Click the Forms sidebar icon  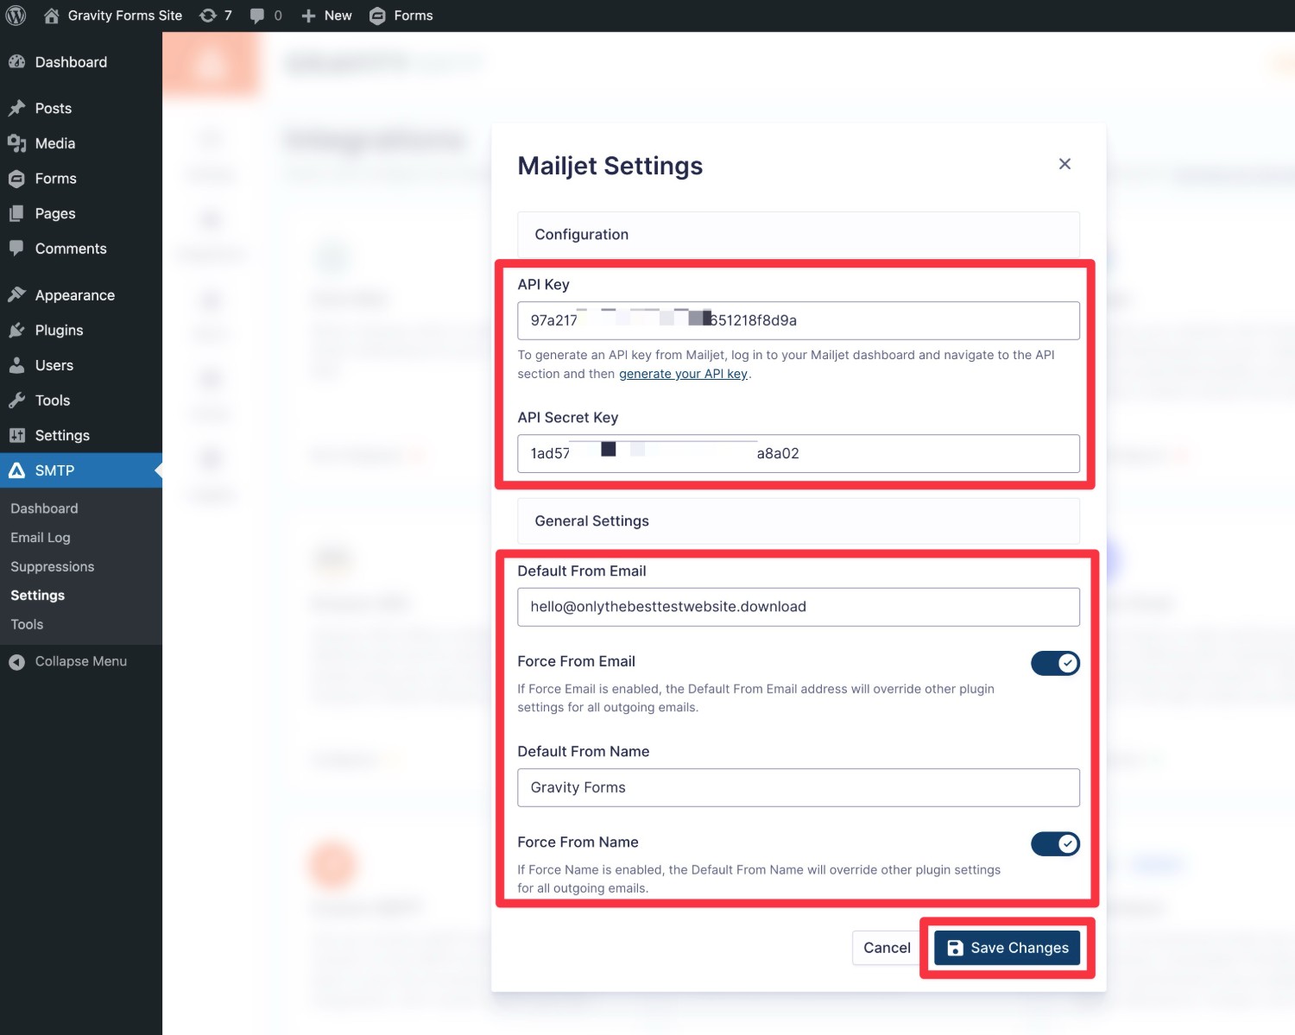click(x=16, y=179)
